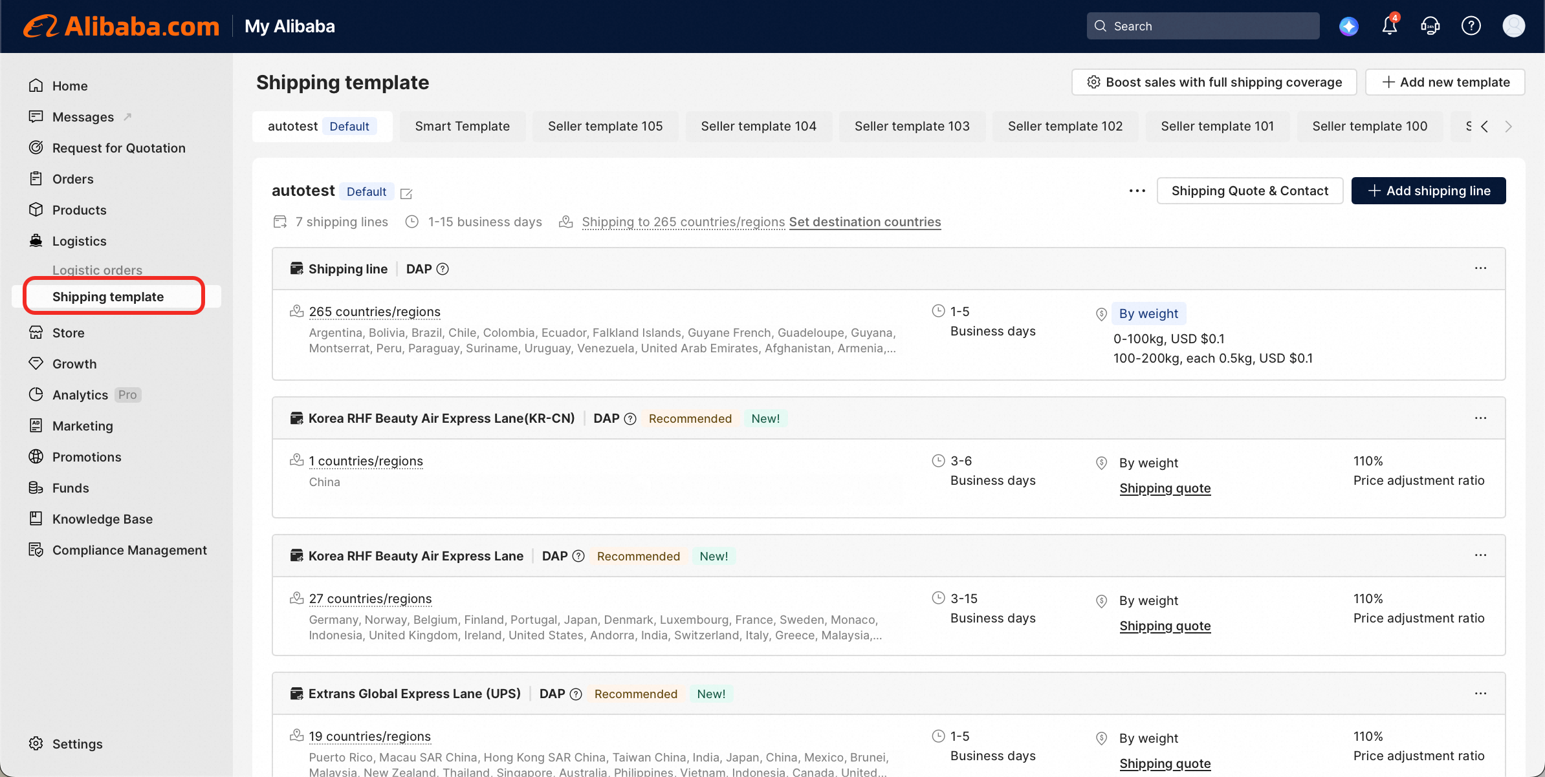Click DAP help icon on first Shipping line
The image size is (1545, 777).
click(443, 269)
